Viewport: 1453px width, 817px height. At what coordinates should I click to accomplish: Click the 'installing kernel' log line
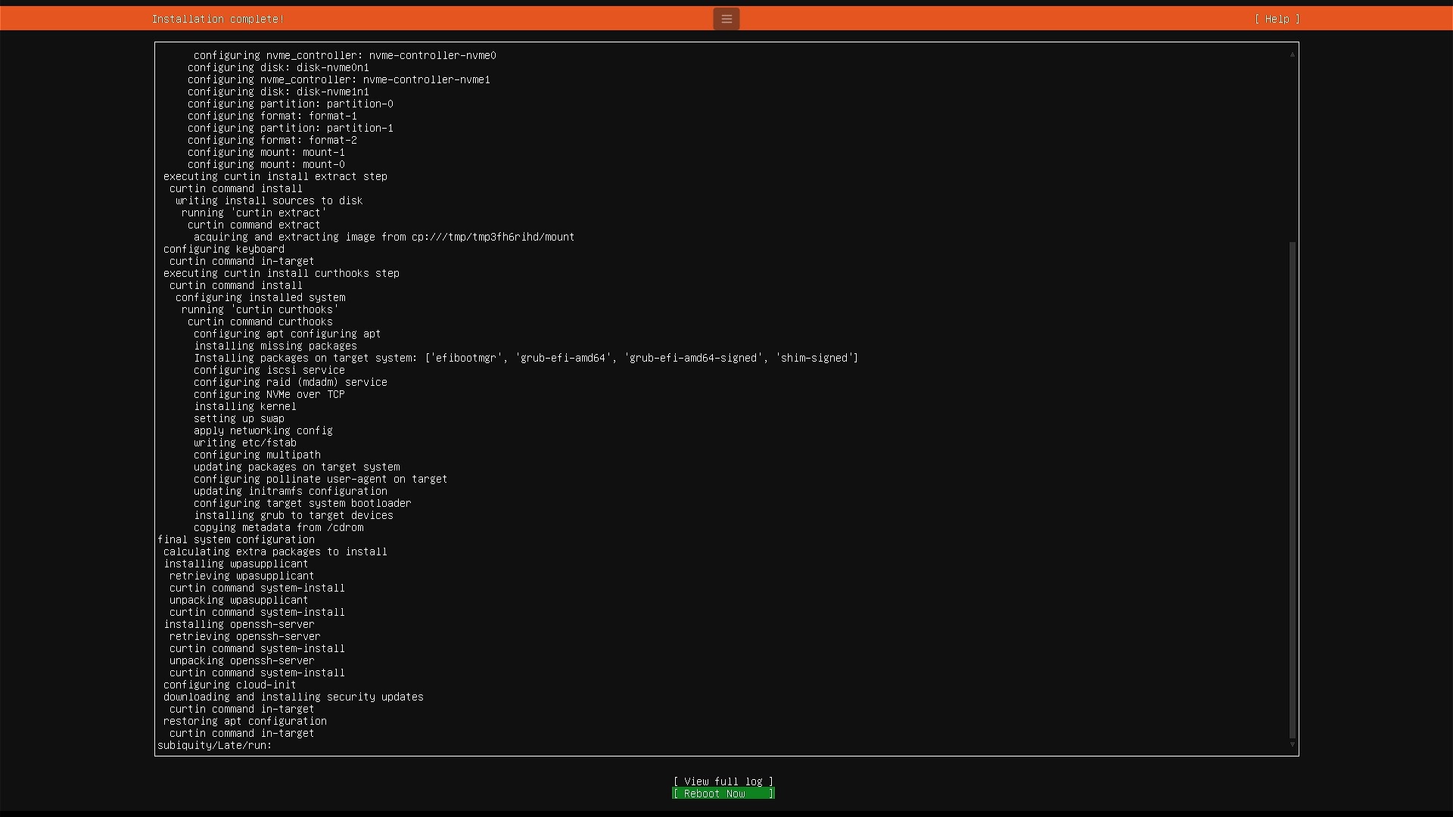click(x=244, y=406)
